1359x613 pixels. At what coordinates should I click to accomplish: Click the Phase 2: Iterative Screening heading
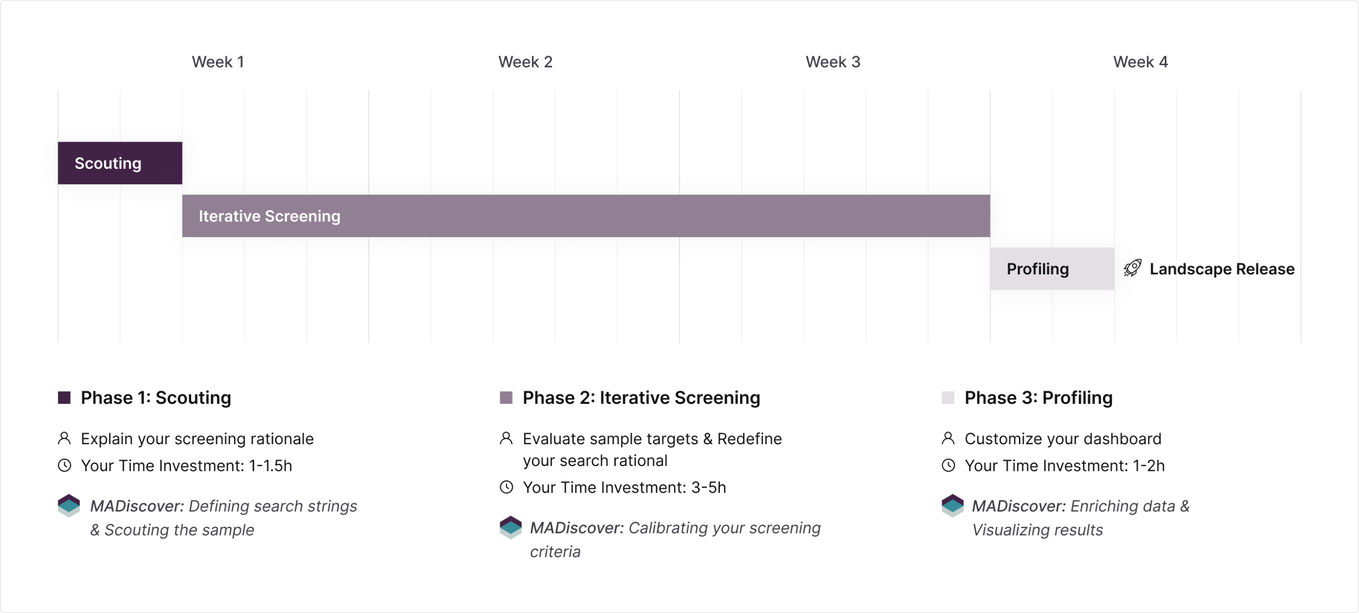[x=641, y=398]
